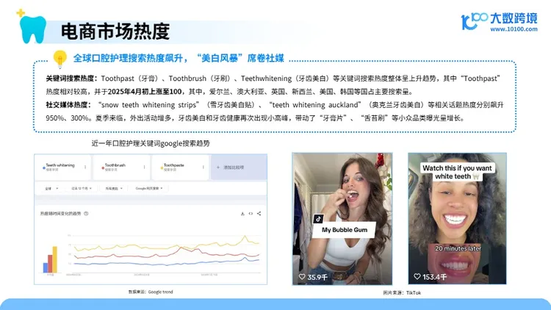Open the 过去12个月 time range dropdown

click(x=81, y=188)
